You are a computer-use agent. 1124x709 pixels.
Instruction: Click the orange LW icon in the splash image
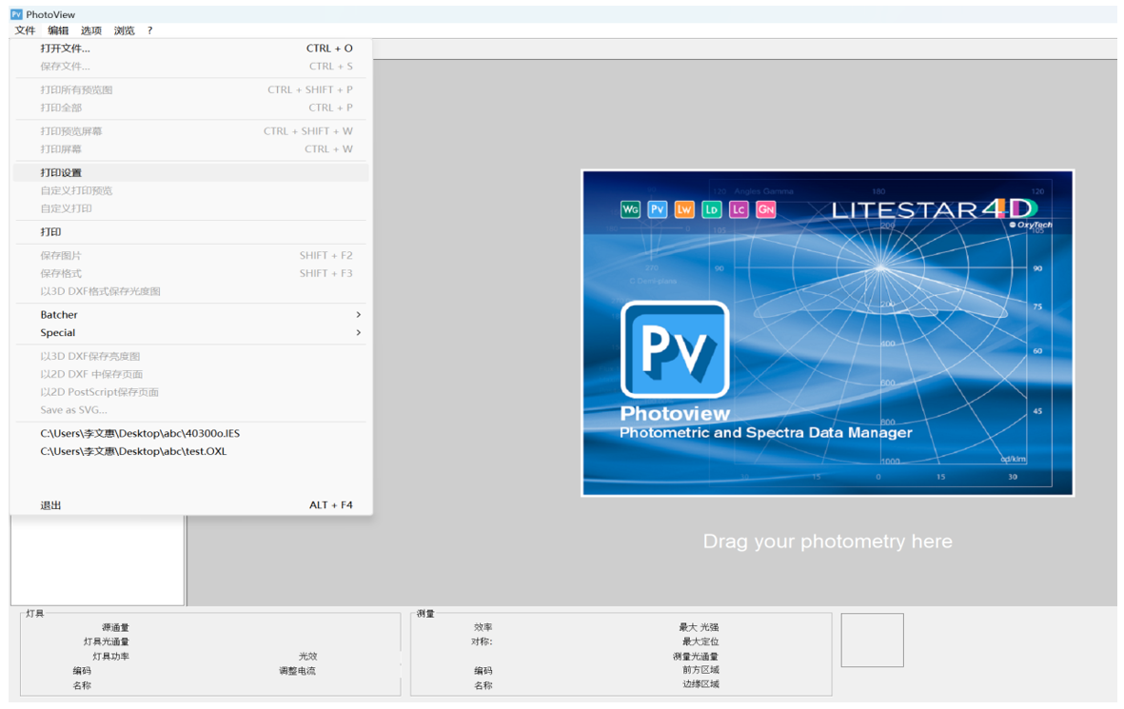(x=684, y=209)
